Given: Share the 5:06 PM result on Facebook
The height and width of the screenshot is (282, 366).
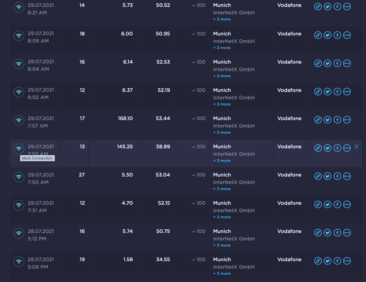Looking at the screenshot, I should [x=337, y=261].
